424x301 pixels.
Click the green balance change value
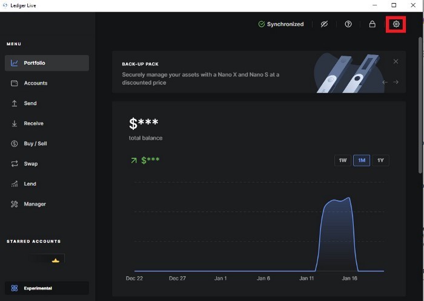click(x=150, y=161)
